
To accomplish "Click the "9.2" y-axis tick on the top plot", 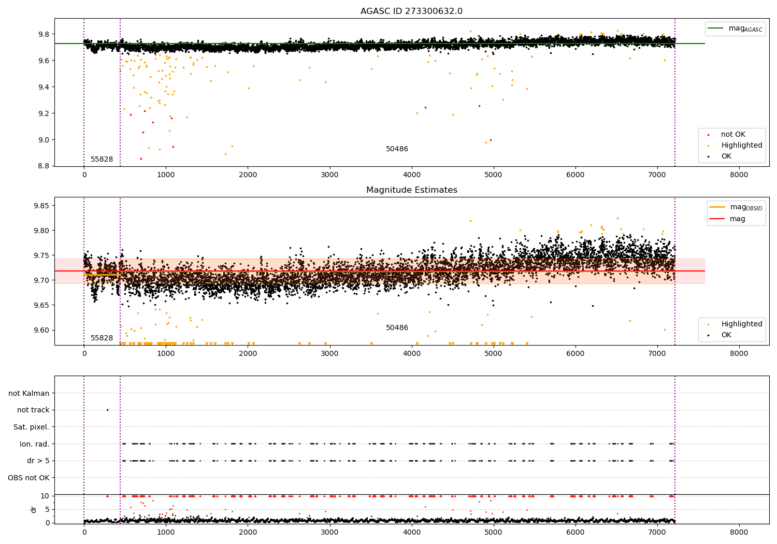I will [x=44, y=113].
